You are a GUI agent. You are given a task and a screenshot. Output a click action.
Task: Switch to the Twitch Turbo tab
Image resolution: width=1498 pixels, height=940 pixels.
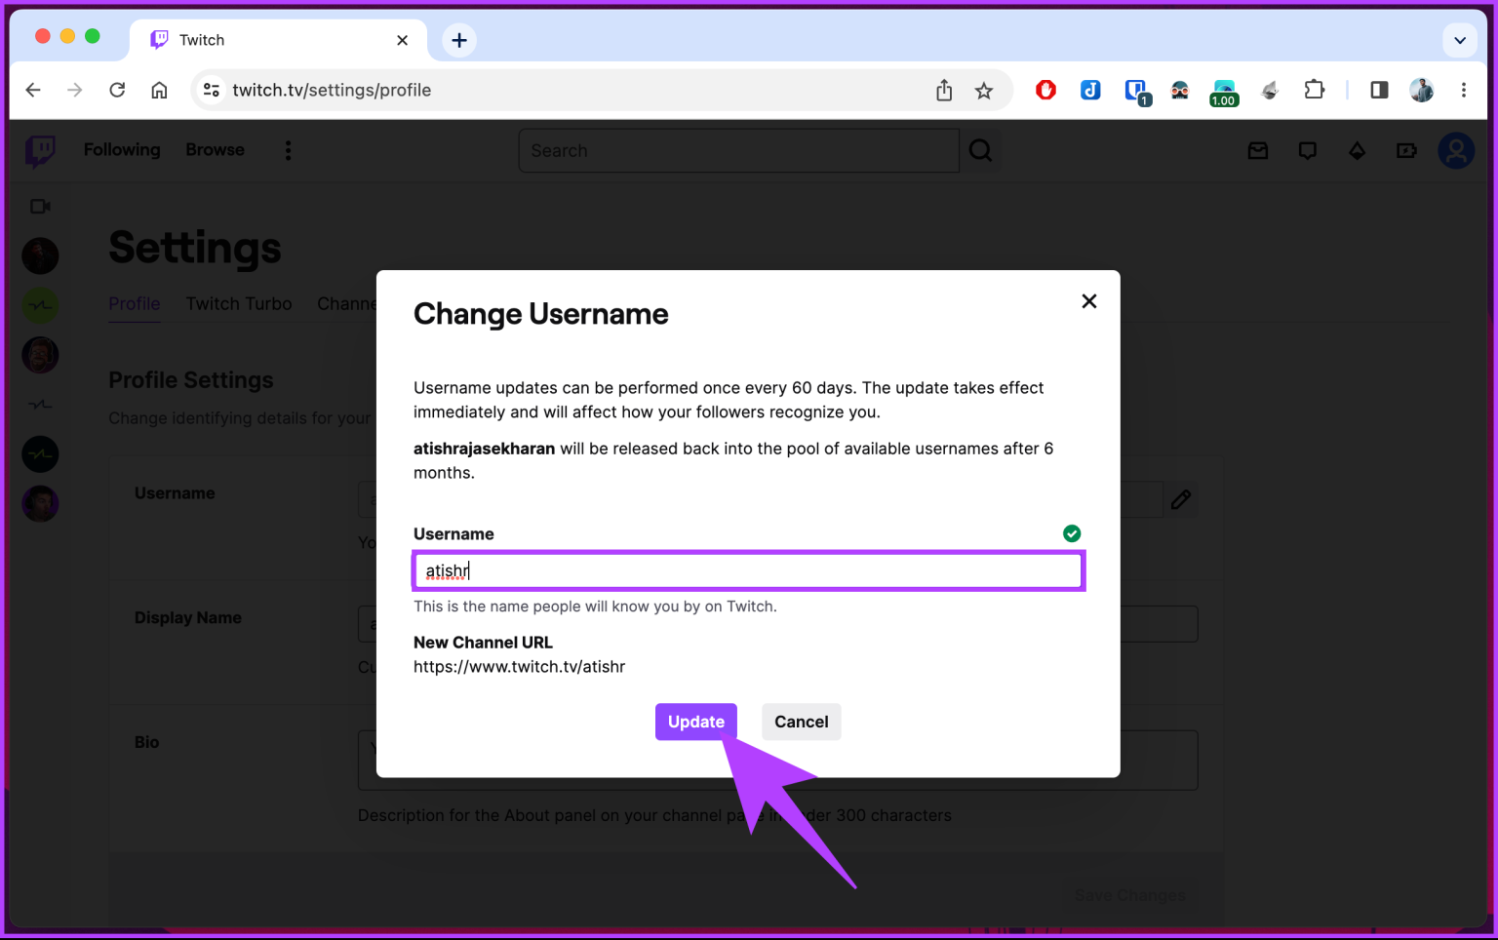point(238,303)
